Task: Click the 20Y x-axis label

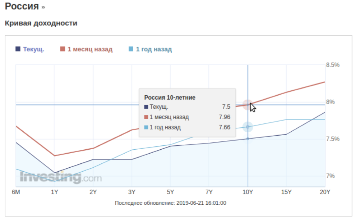Action: [325, 192]
